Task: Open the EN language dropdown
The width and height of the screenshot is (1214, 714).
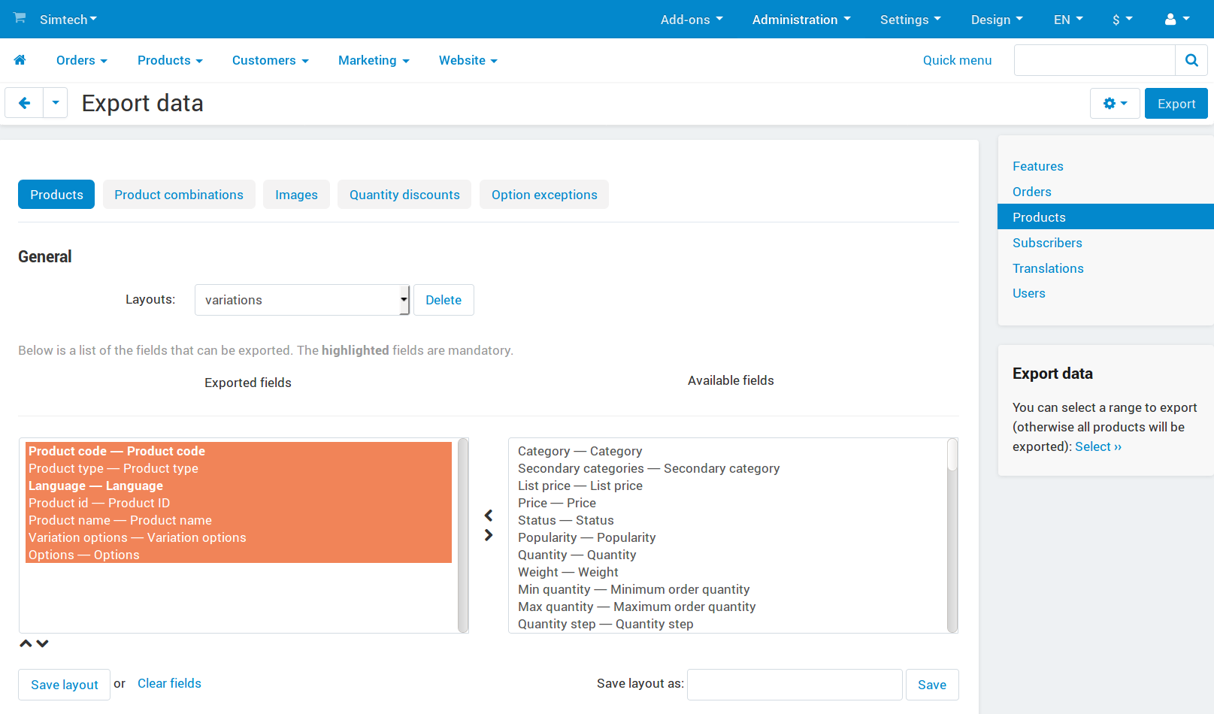Action: coord(1068,20)
